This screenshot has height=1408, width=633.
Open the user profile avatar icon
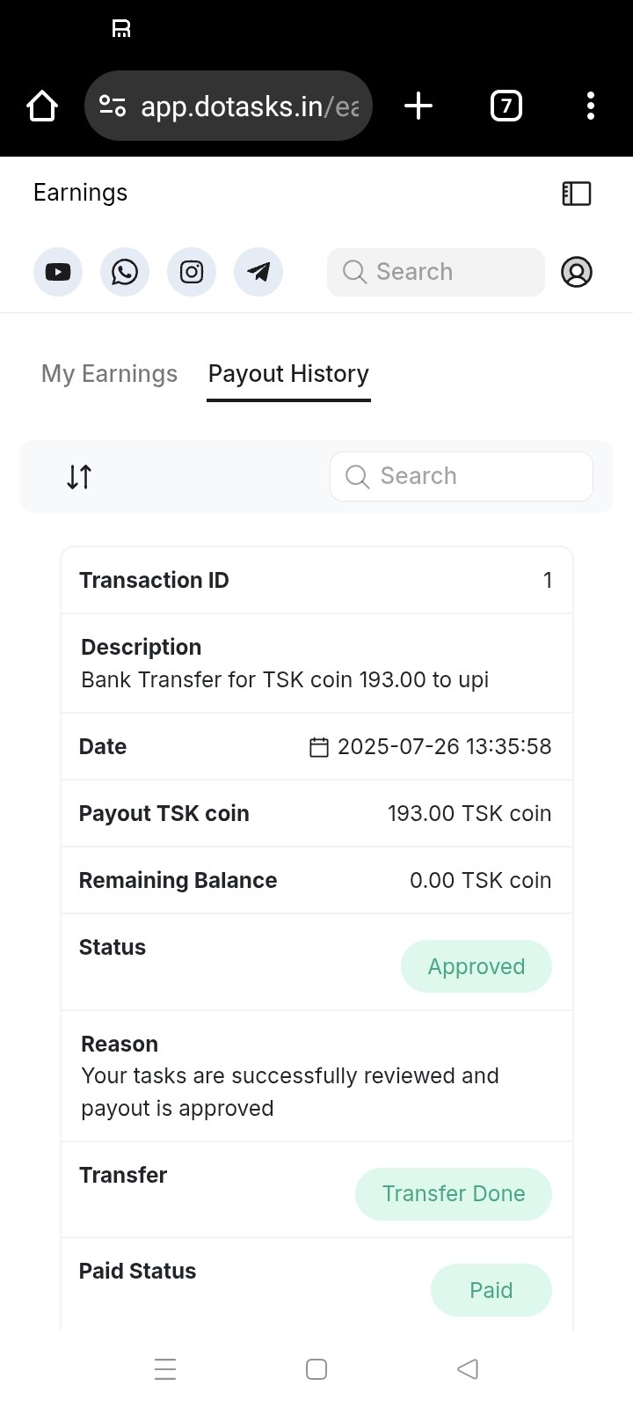click(x=577, y=272)
